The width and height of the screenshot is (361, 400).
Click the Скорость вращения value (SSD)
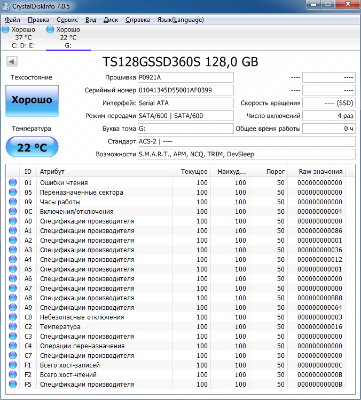pyautogui.click(x=329, y=103)
